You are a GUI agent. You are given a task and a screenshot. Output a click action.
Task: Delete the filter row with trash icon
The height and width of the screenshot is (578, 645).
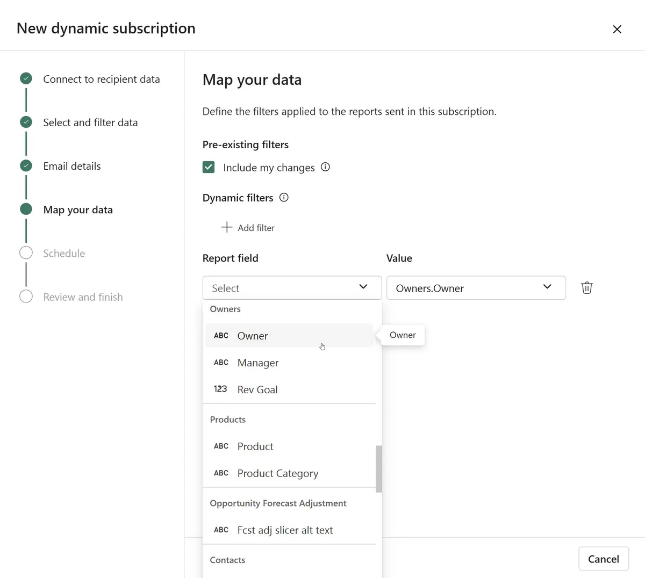(586, 288)
